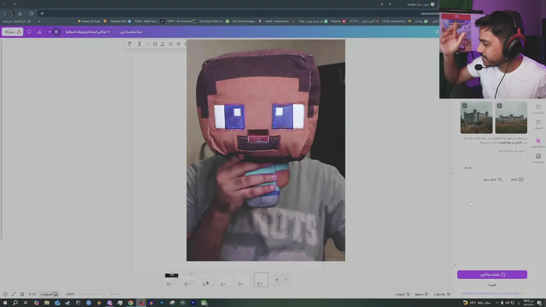Image resolution: width=546 pixels, height=307 pixels.
Task: Select page 3 thumbnail
Action: point(207,279)
